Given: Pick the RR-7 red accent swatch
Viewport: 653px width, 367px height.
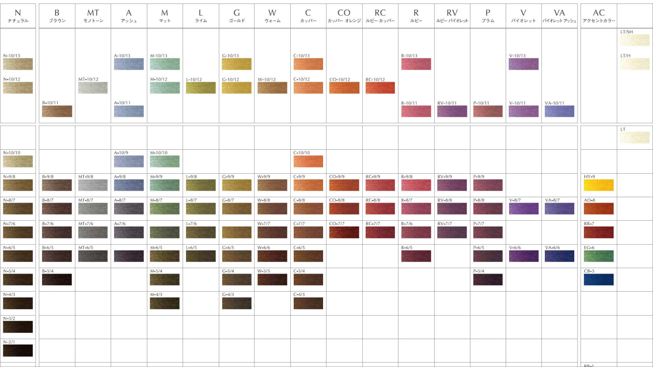Looking at the screenshot, I should 599,232.
